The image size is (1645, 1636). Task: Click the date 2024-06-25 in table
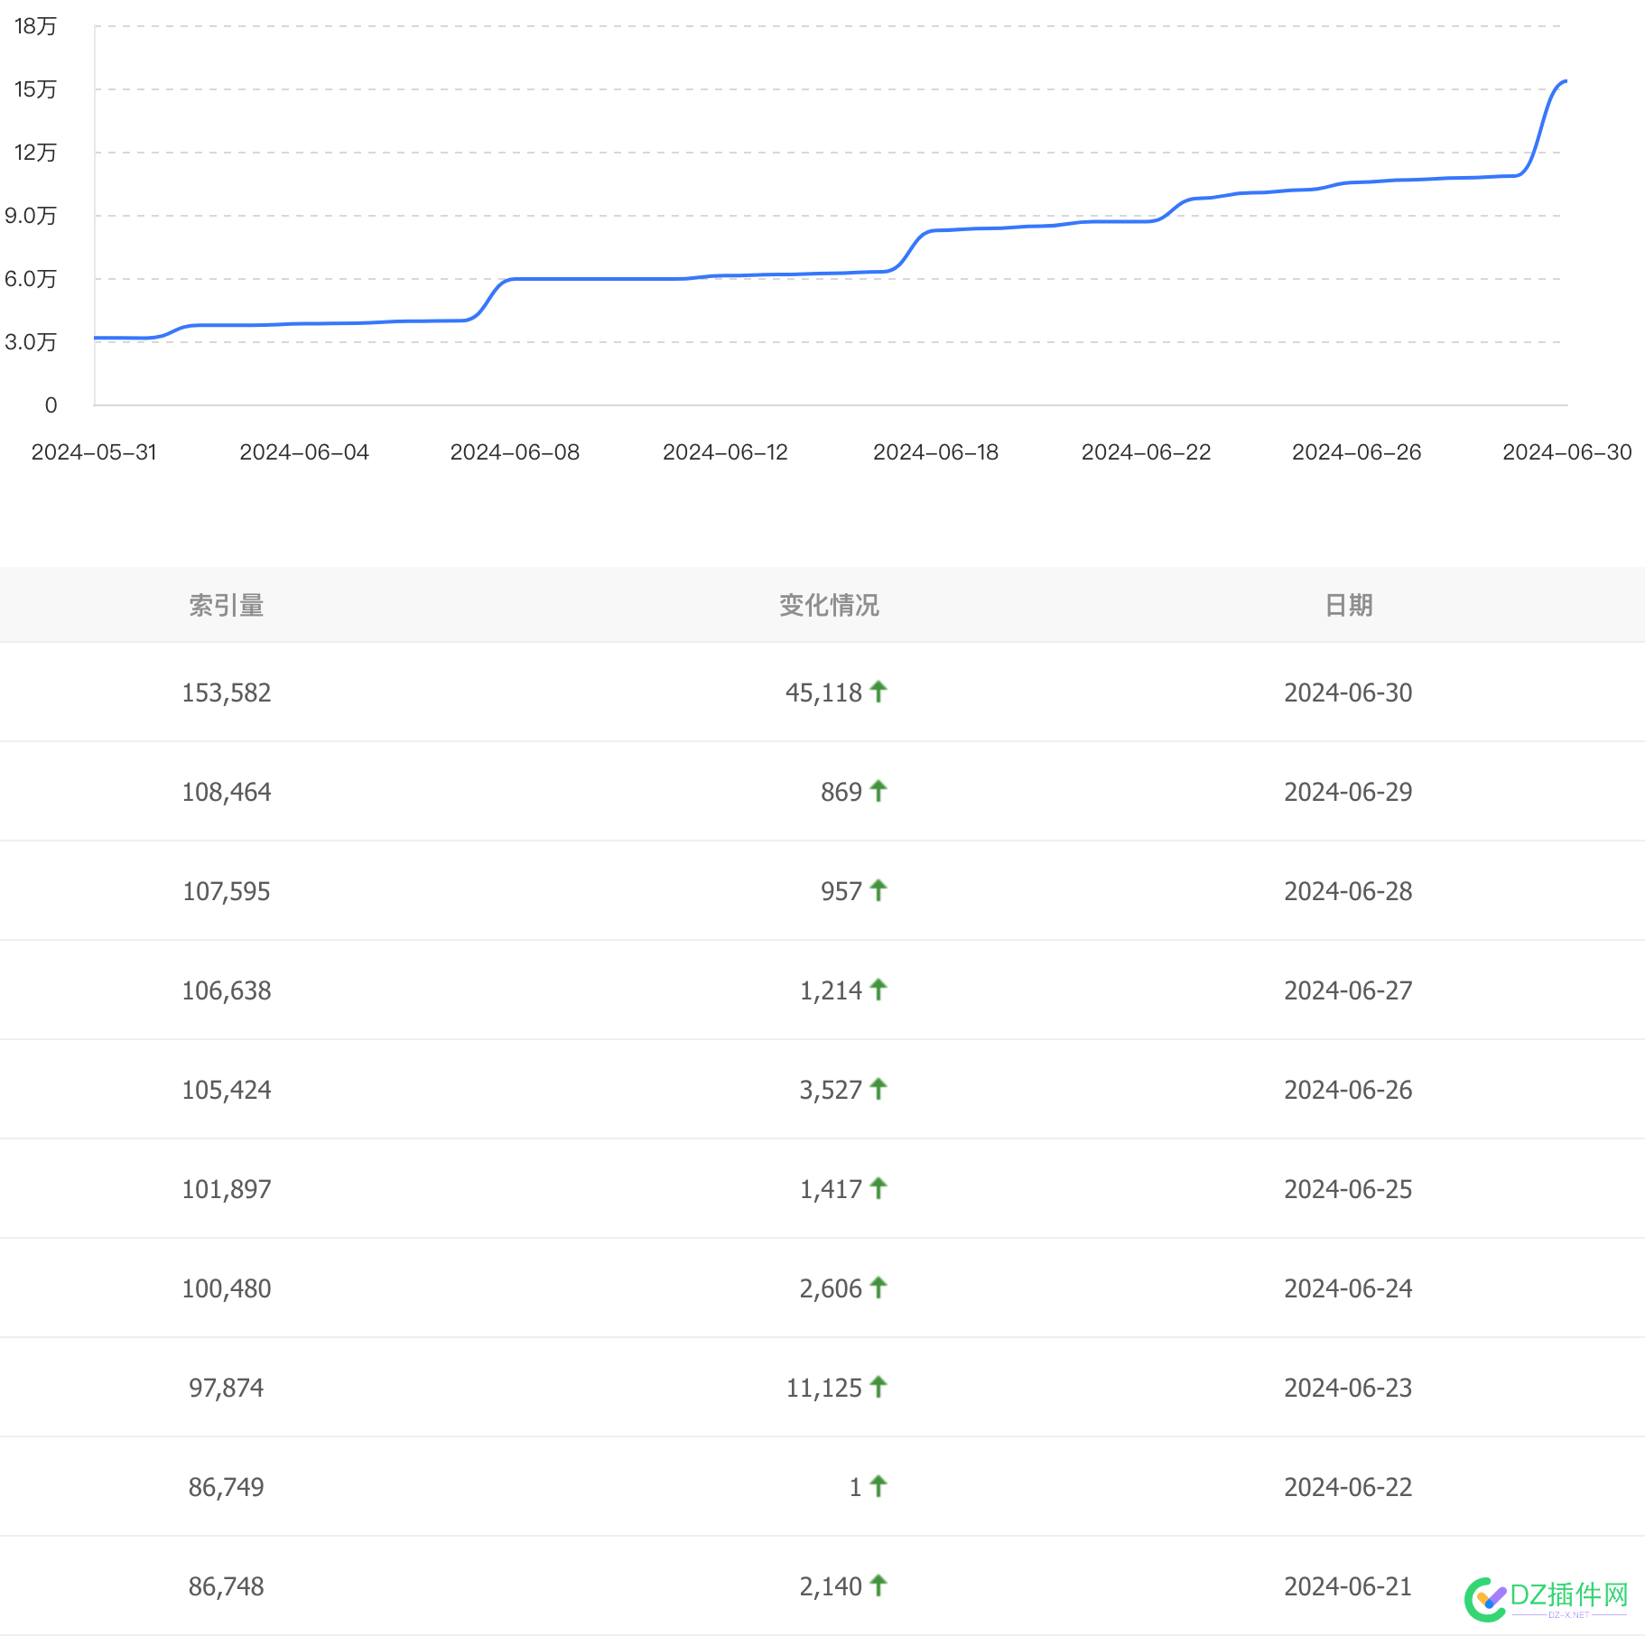click(x=1348, y=1189)
